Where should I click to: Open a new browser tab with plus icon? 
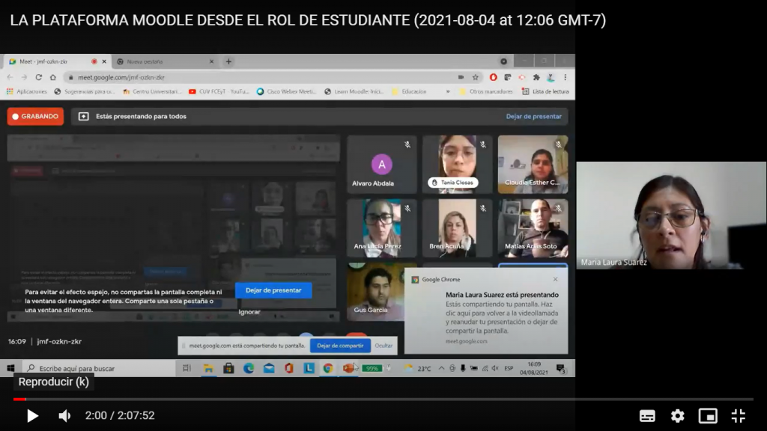coord(228,61)
